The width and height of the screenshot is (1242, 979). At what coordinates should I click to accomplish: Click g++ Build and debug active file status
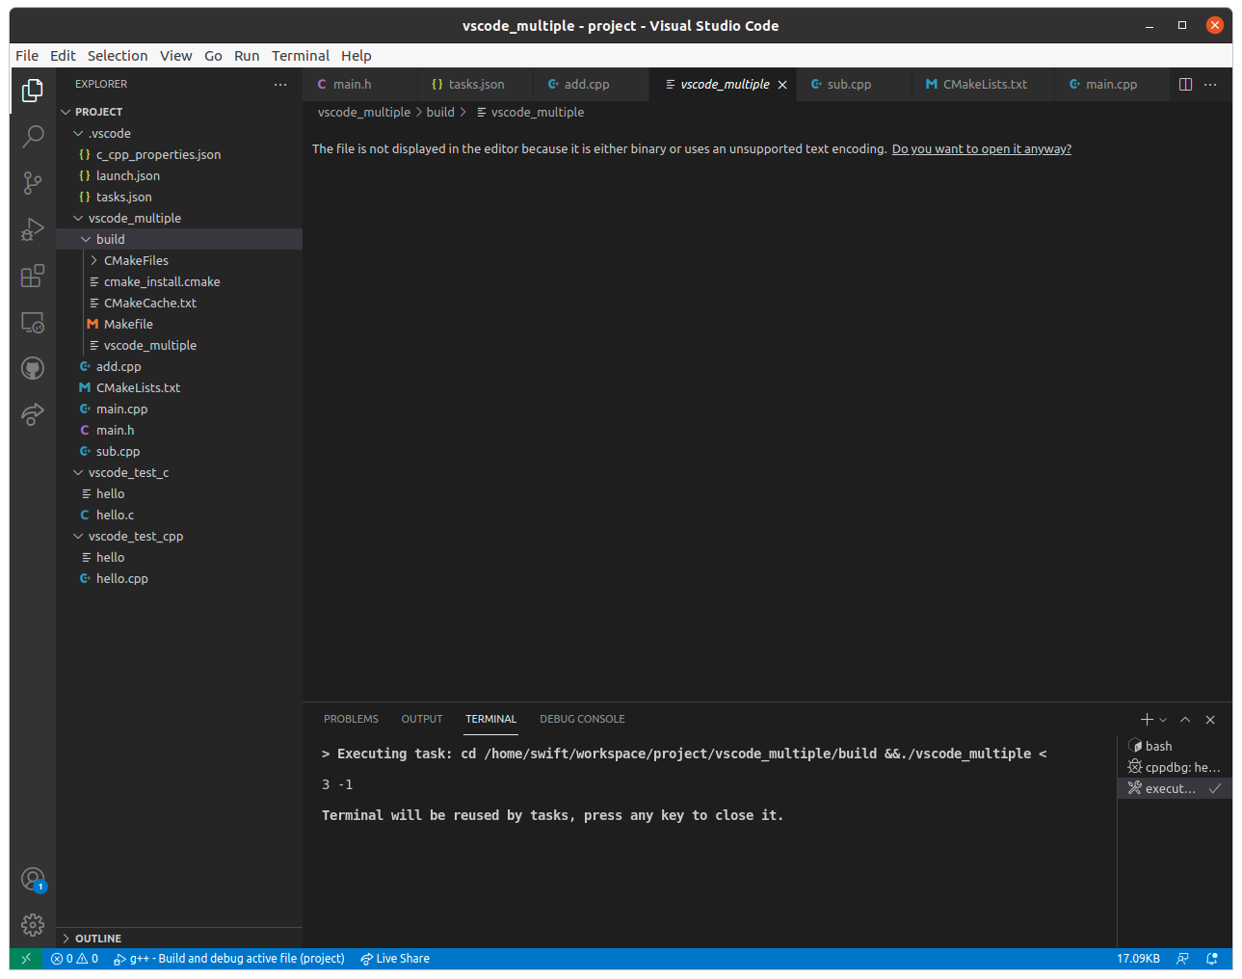229,959
